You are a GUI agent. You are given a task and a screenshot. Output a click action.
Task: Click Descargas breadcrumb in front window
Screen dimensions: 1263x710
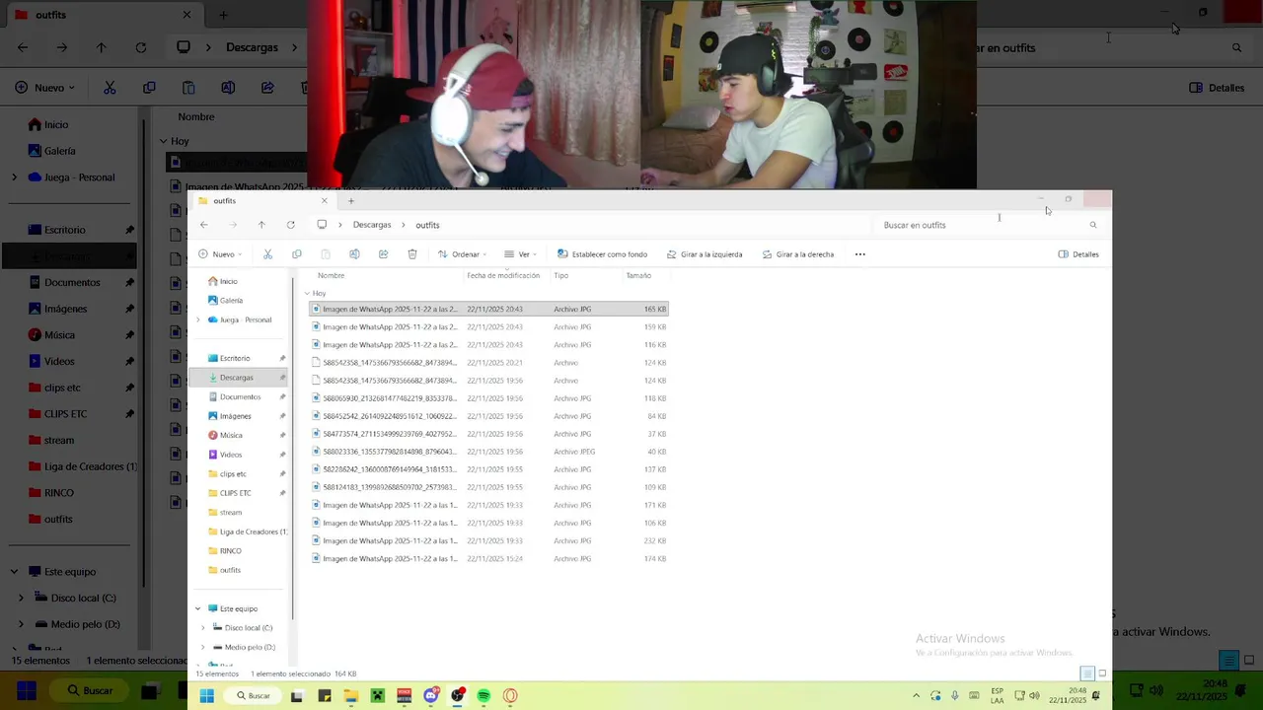(372, 225)
